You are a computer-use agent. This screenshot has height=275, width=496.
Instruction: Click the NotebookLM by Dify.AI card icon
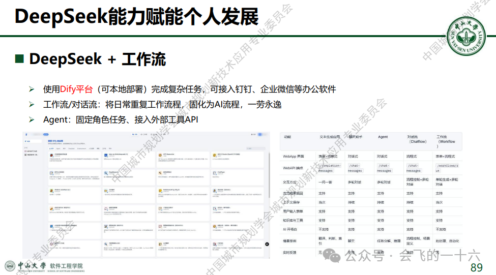click(160, 191)
